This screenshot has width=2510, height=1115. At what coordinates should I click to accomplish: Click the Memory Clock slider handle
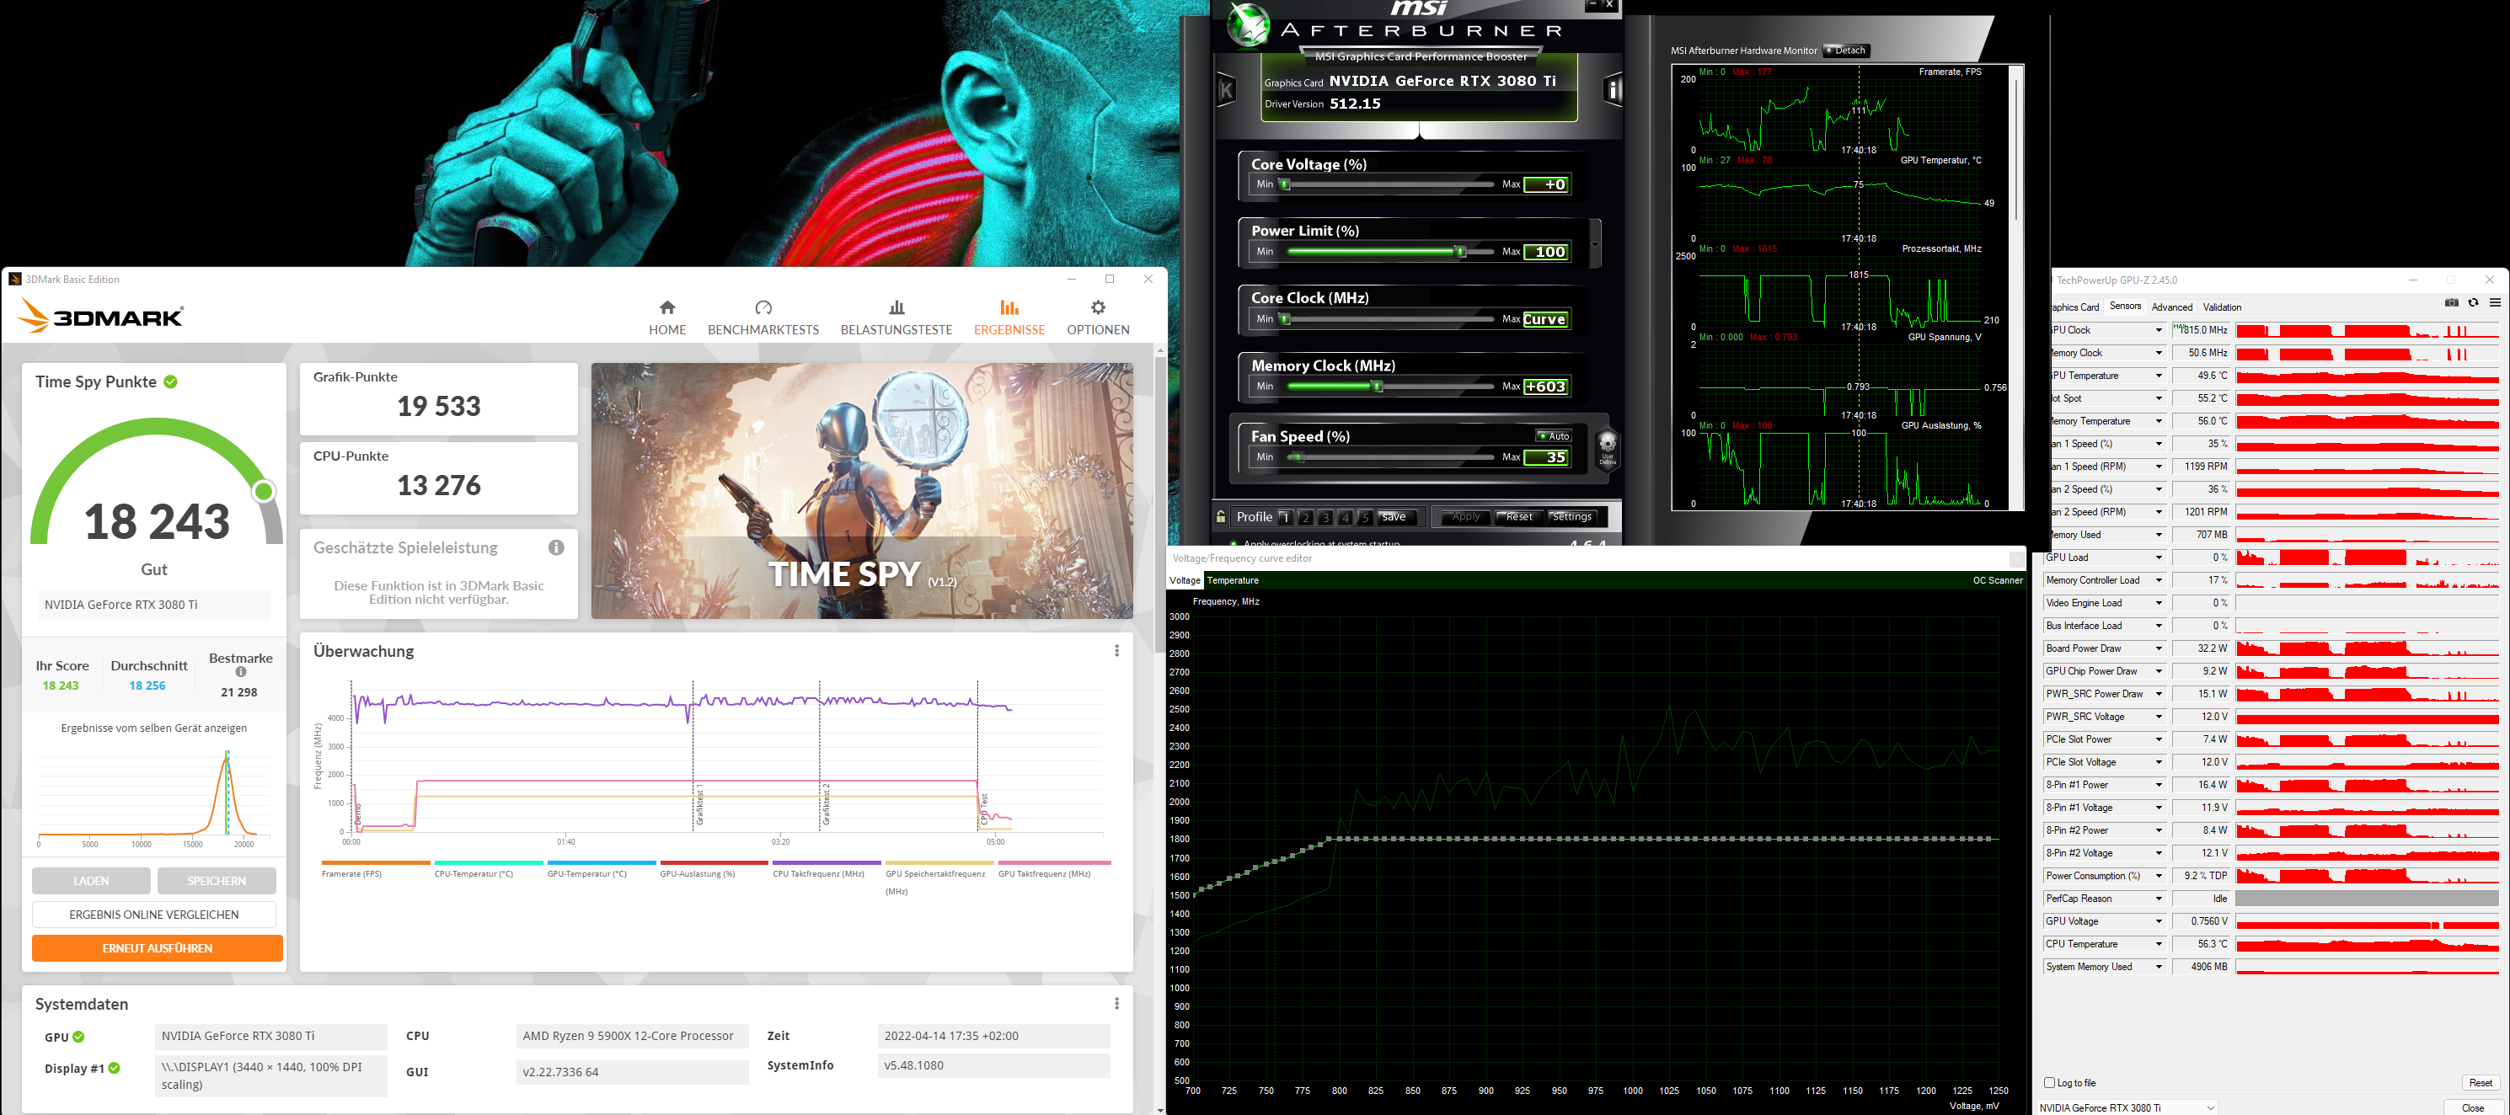1377,387
